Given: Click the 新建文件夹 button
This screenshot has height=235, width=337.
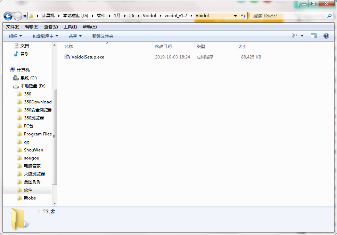Looking at the screenshot, I should [x=103, y=36].
